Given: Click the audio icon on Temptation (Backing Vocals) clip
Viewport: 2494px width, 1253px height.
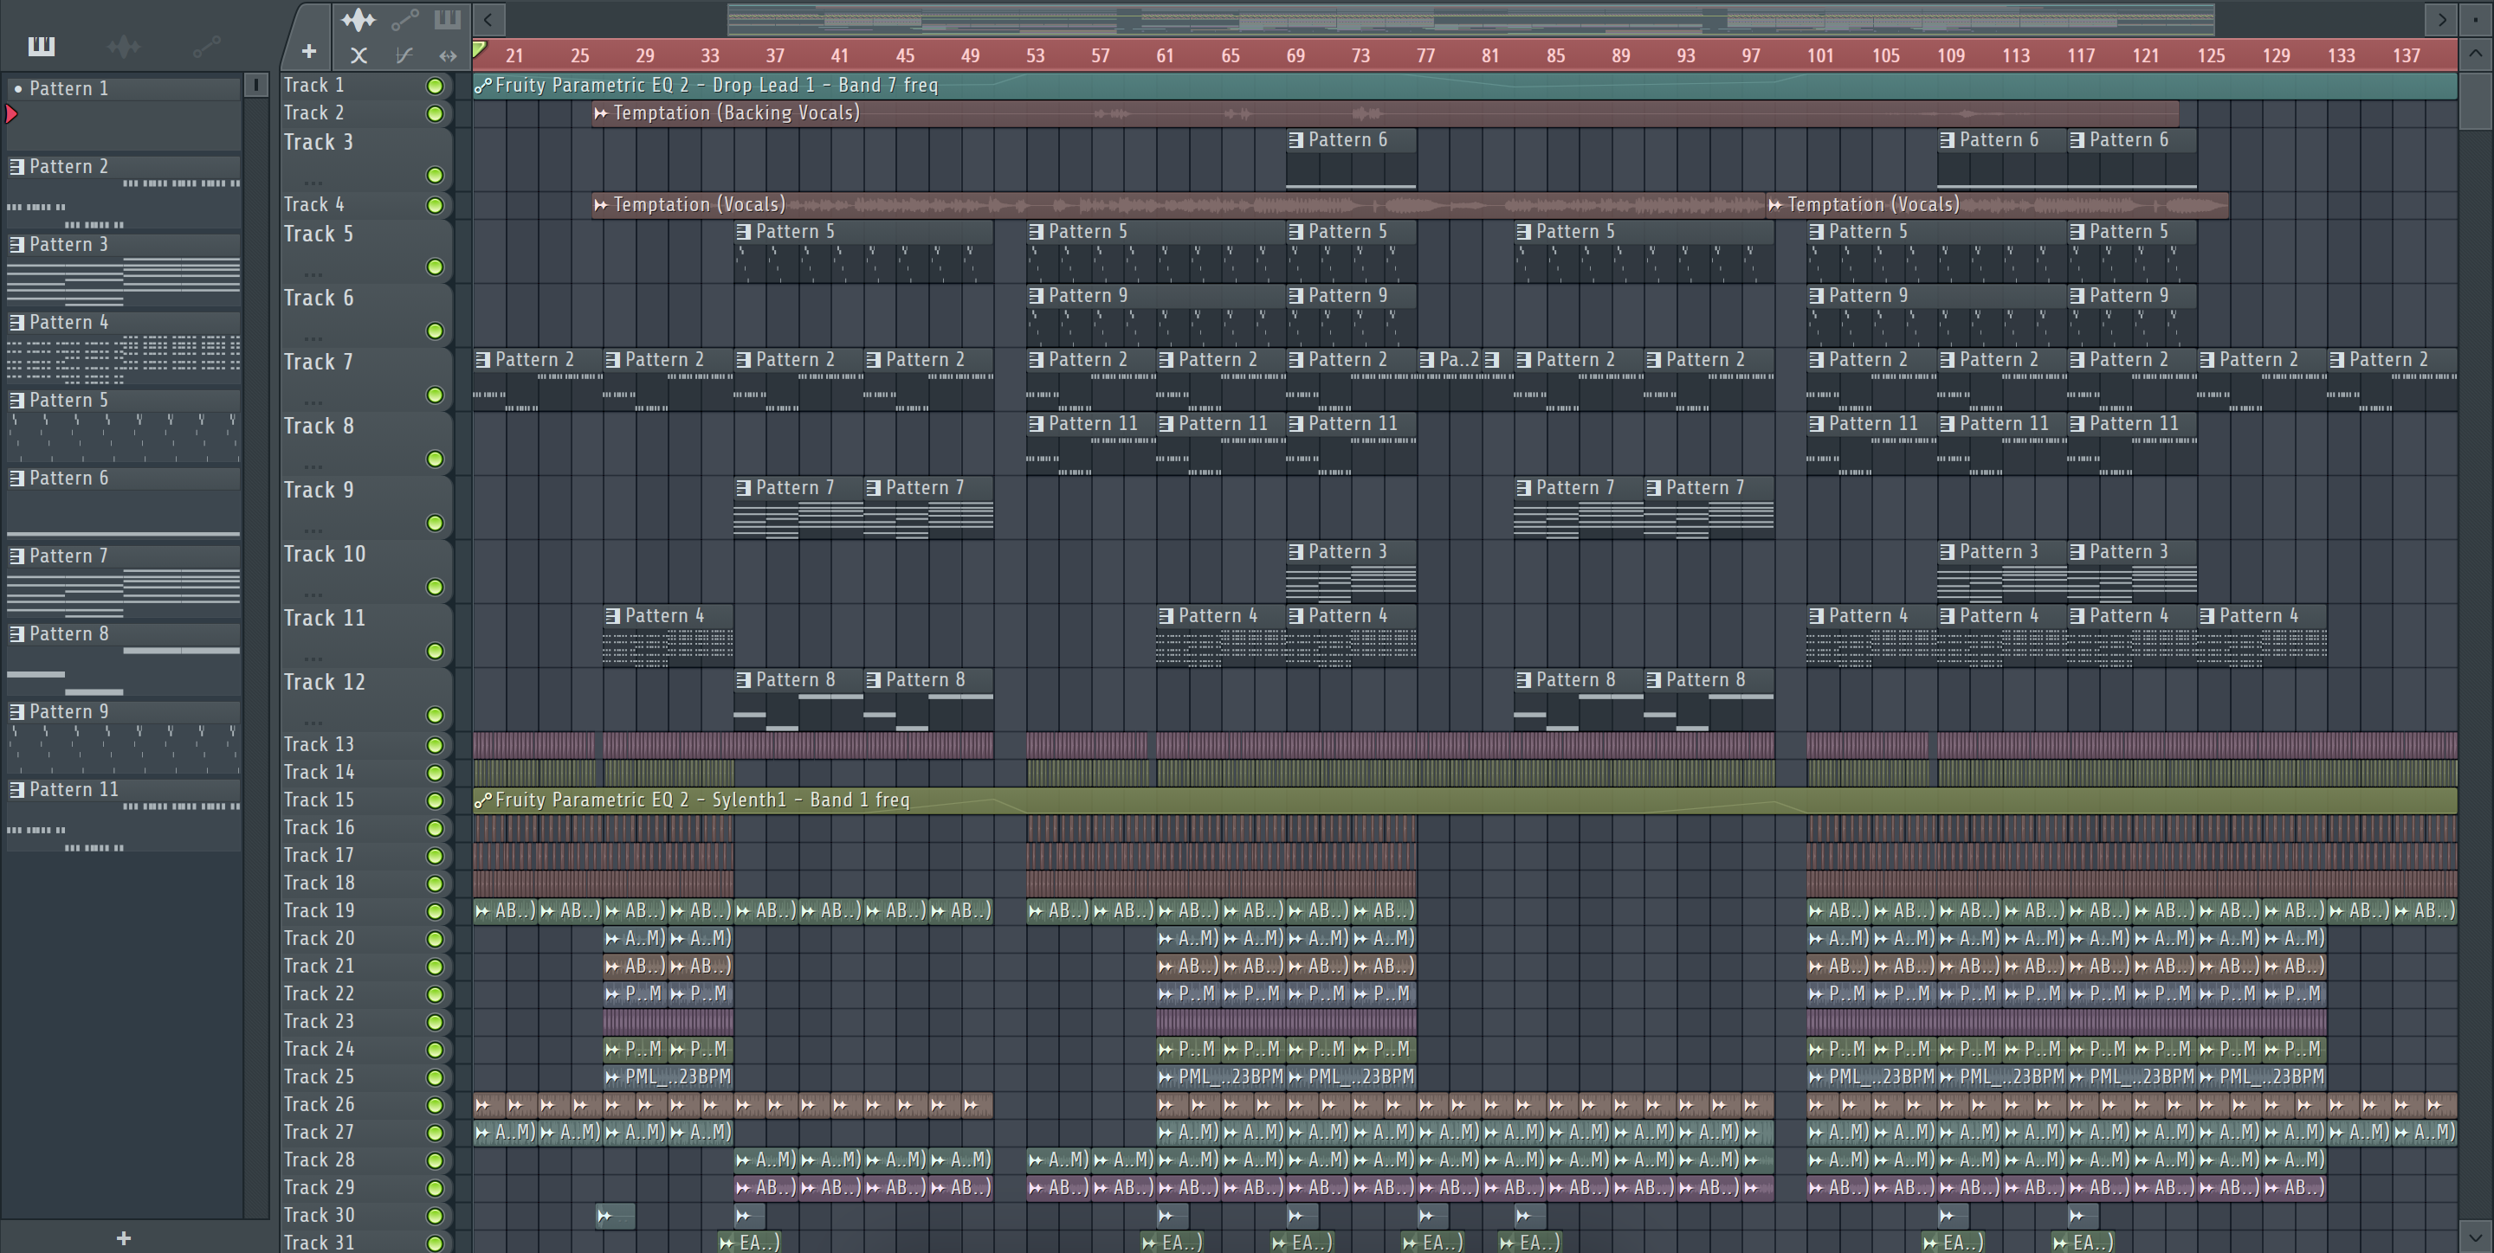Looking at the screenshot, I should 601,113.
